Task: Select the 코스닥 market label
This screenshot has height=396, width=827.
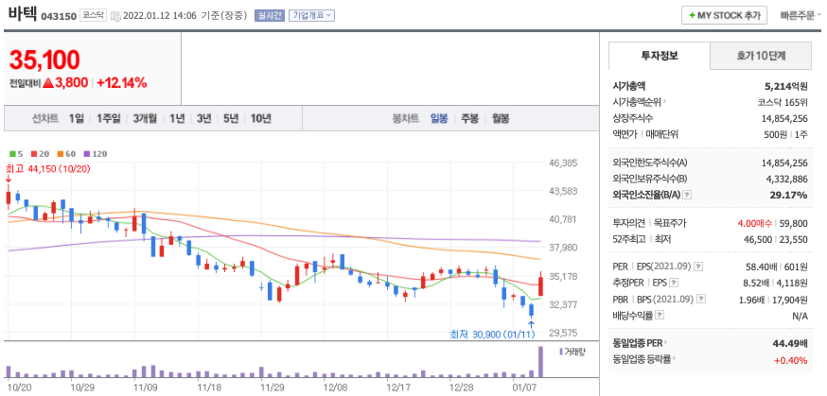Action: (94, 15)
